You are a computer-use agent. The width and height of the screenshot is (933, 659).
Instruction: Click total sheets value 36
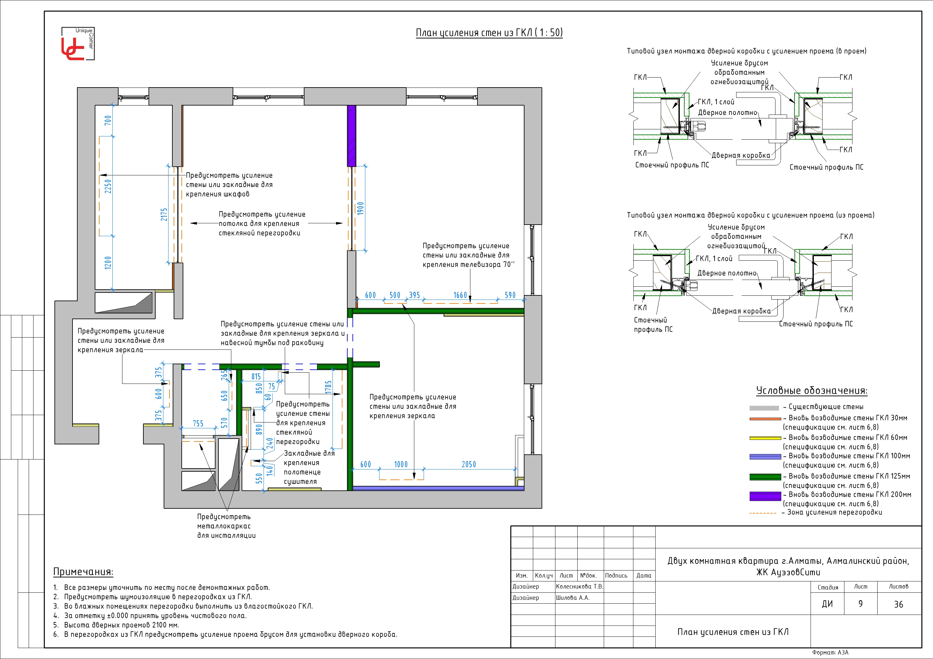pos(899,604)
